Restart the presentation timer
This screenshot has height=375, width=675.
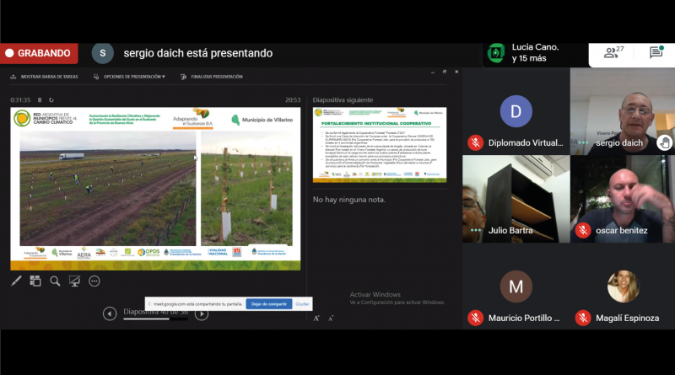pos(51,100)
